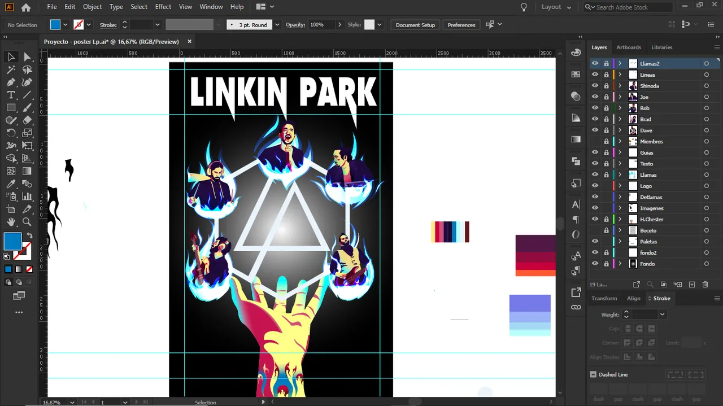Select the Rectangle tool
The width and height of the screenshot is (723, 406).
pyautogui.click(x=11, y=107)
